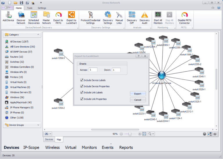Uncheck Include Link Properties
Screen dimensions: 223x159
pos(82,99)
